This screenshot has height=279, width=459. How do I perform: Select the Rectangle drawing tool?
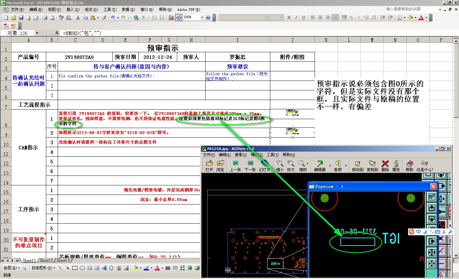[75, 268]
